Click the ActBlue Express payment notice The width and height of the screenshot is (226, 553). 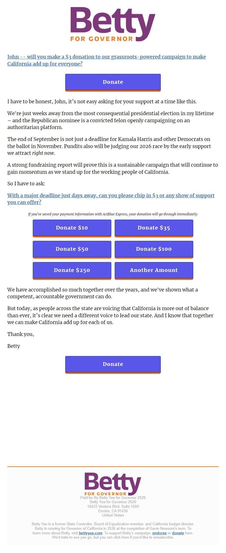(113, 214)
